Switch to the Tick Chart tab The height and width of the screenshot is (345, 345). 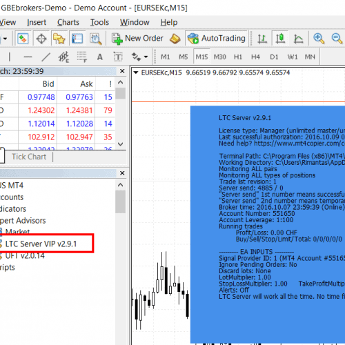[29, 157]
